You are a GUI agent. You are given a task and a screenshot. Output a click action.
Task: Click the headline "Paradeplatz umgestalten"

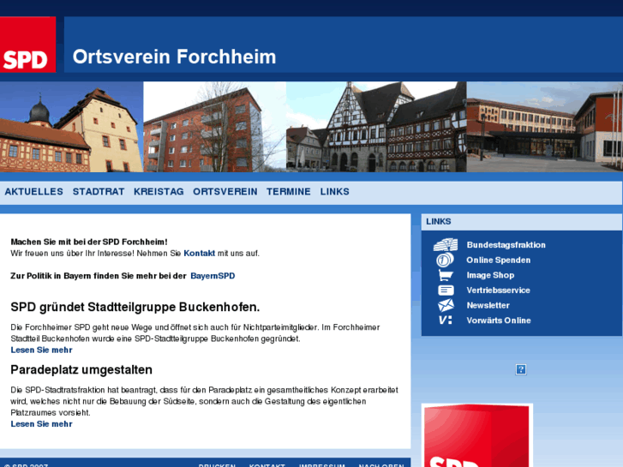pos(81,370)
